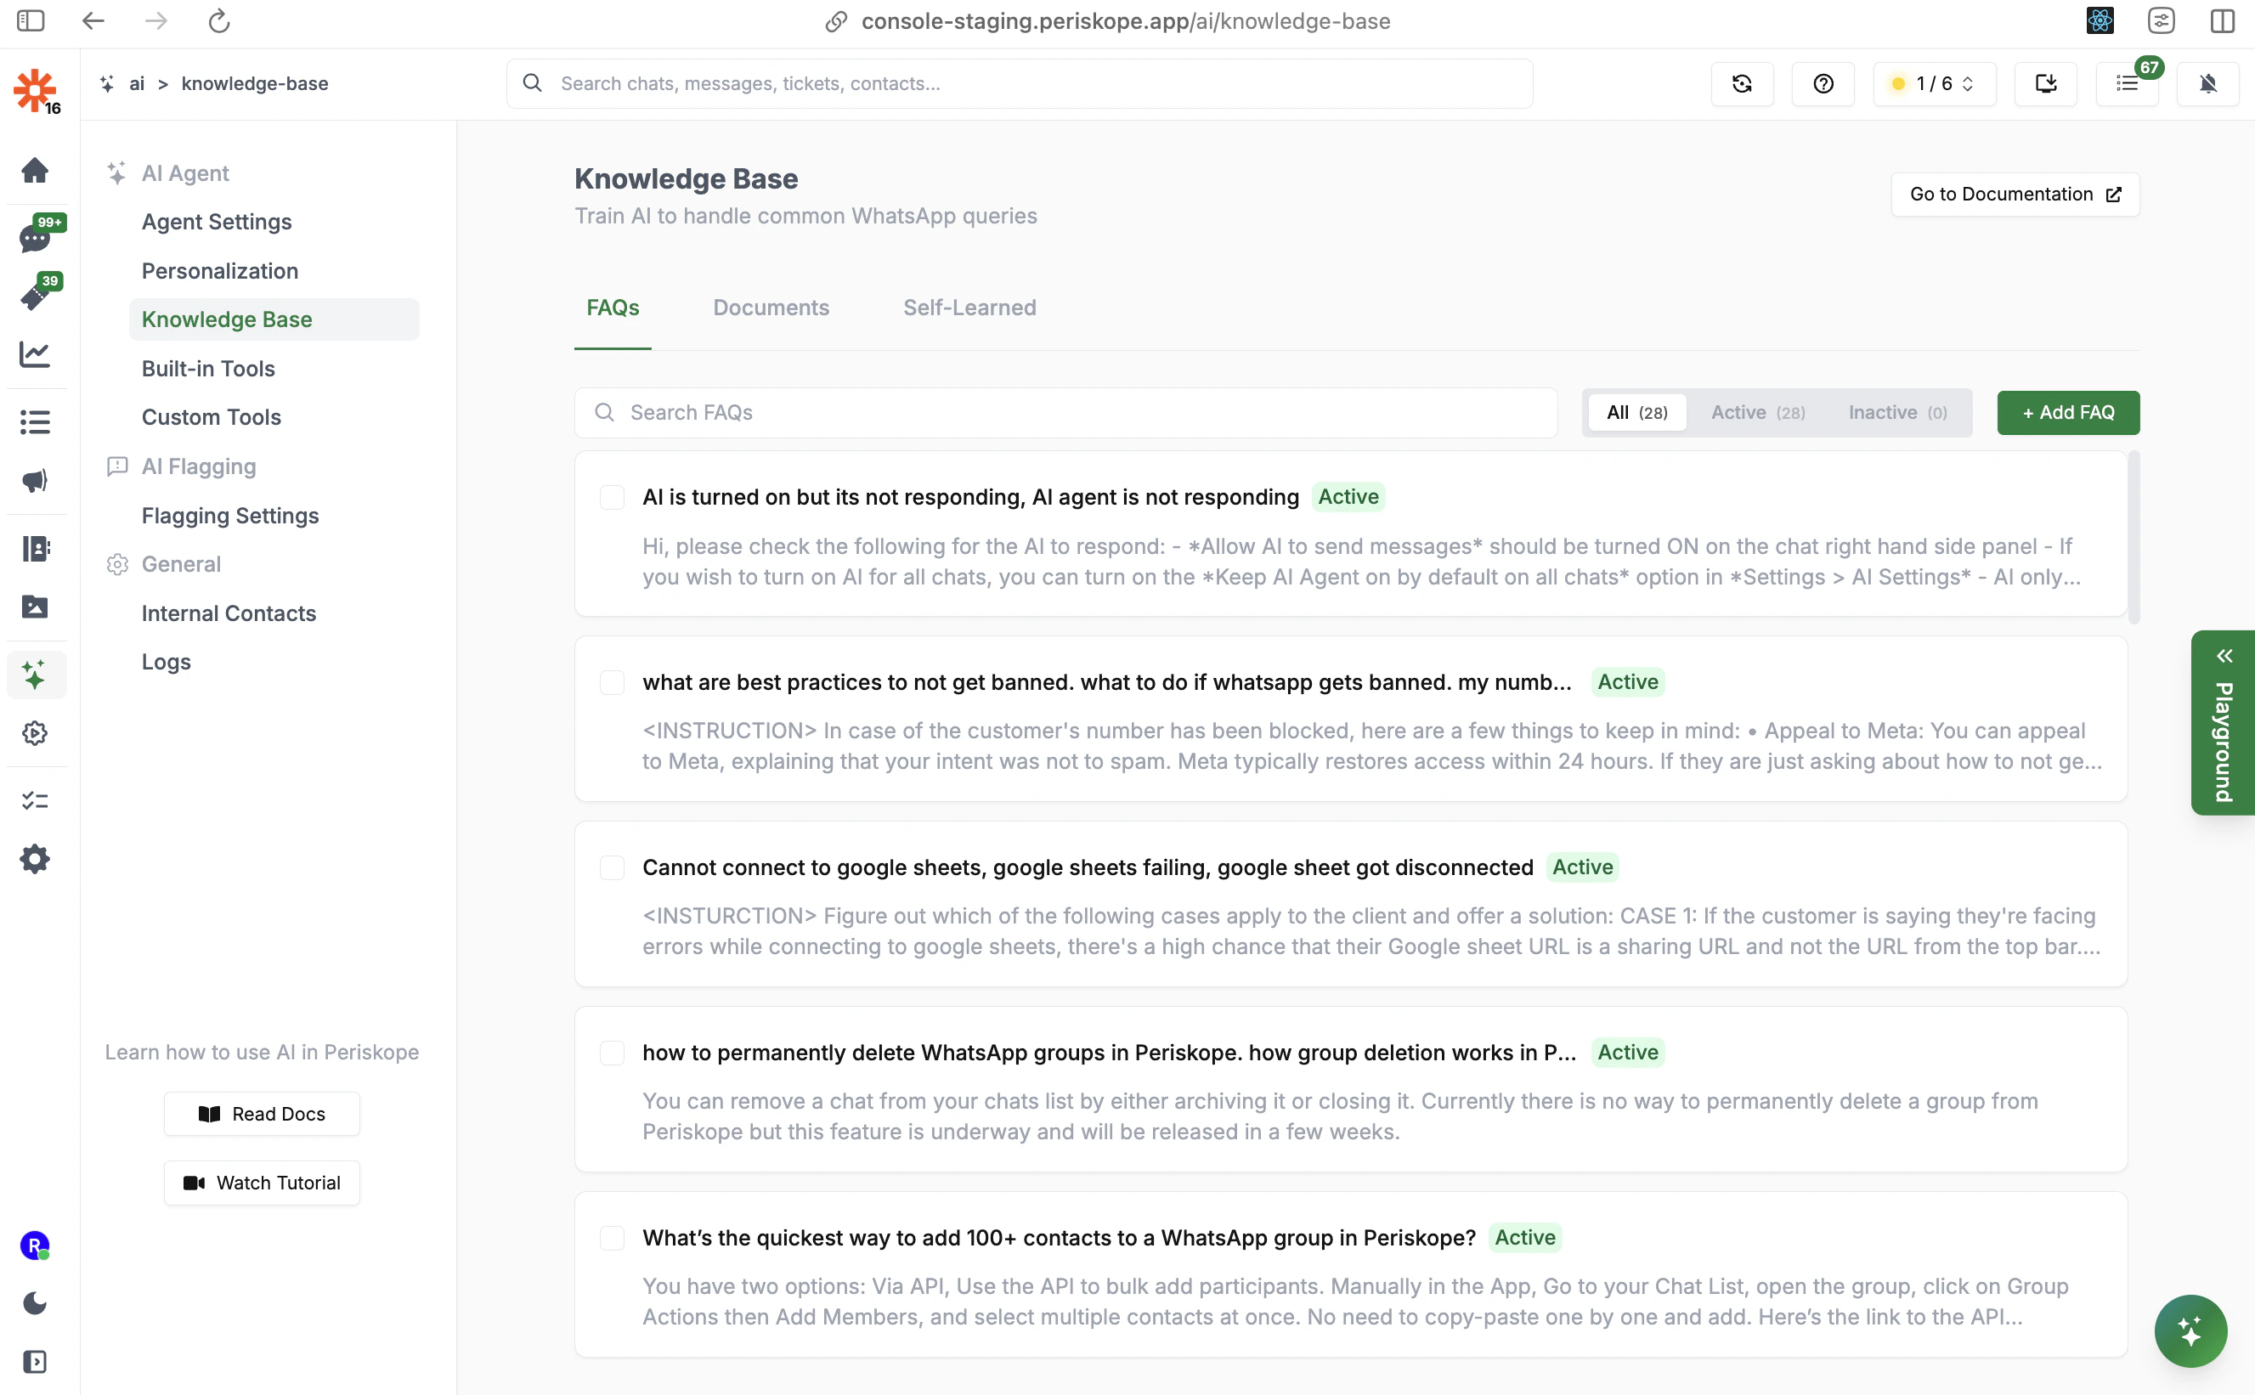Open the Tickets icon with 39 badge
Image resolution: width=2255 pixels, height=1395 pixels.
coord(35,297)
